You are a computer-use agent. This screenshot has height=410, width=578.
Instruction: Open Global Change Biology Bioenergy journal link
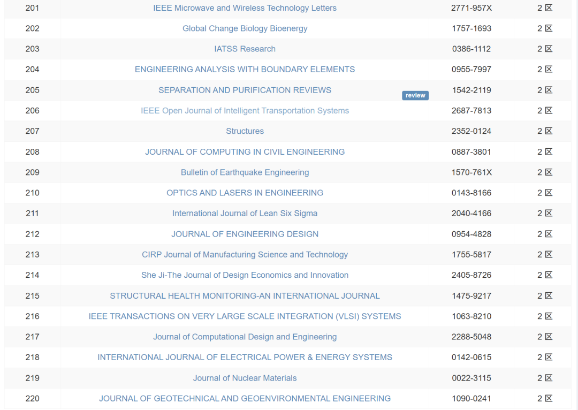[x=245, y=28]
